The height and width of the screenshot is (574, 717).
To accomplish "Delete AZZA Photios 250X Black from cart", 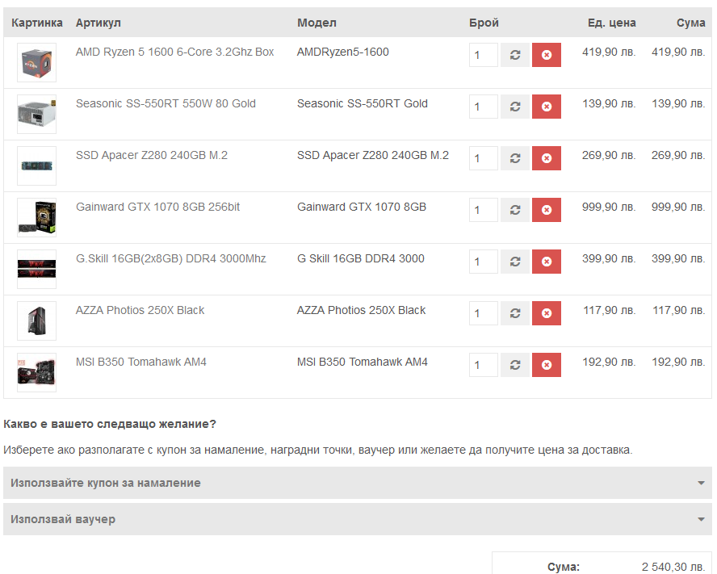I will click(x=547, y=313).
